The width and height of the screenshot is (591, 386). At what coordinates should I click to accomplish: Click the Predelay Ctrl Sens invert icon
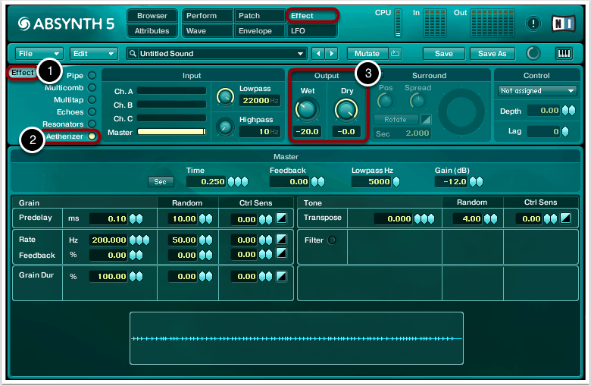click(x=282, y=218)
